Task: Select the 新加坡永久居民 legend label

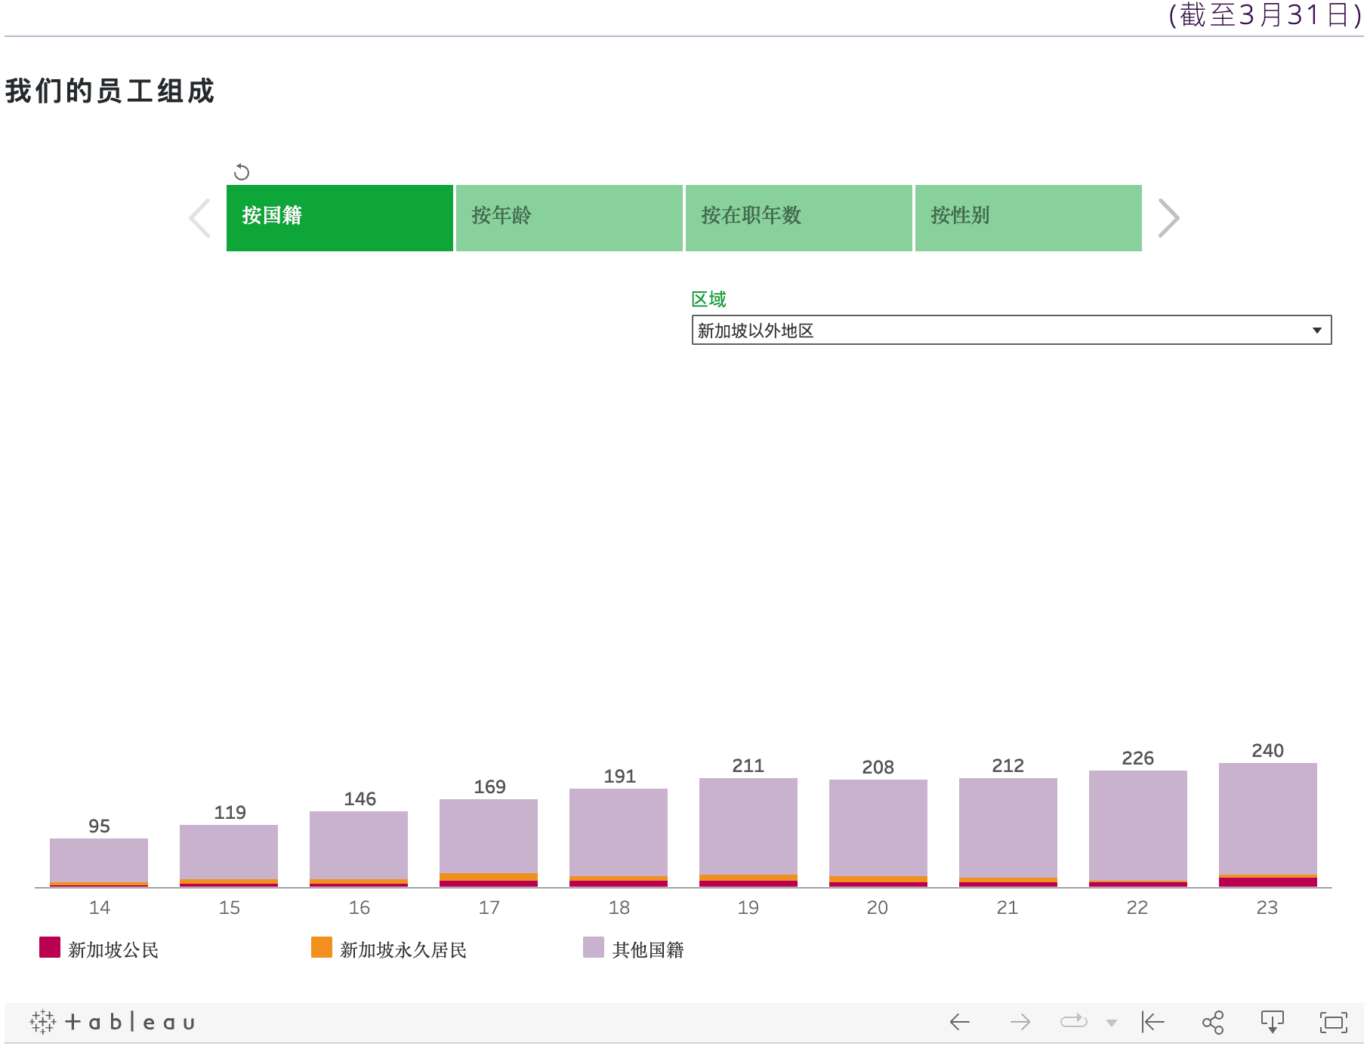Action: tap(403, 949)
